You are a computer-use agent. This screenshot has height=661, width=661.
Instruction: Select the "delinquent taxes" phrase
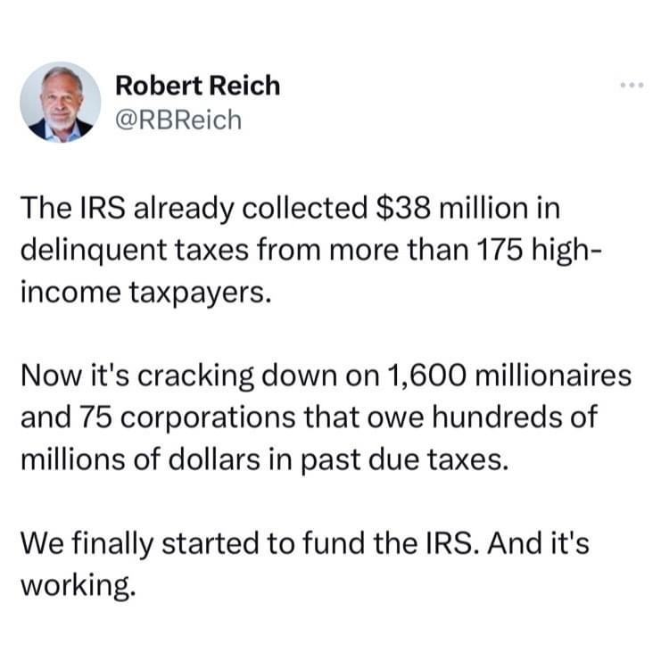[135, 252]
